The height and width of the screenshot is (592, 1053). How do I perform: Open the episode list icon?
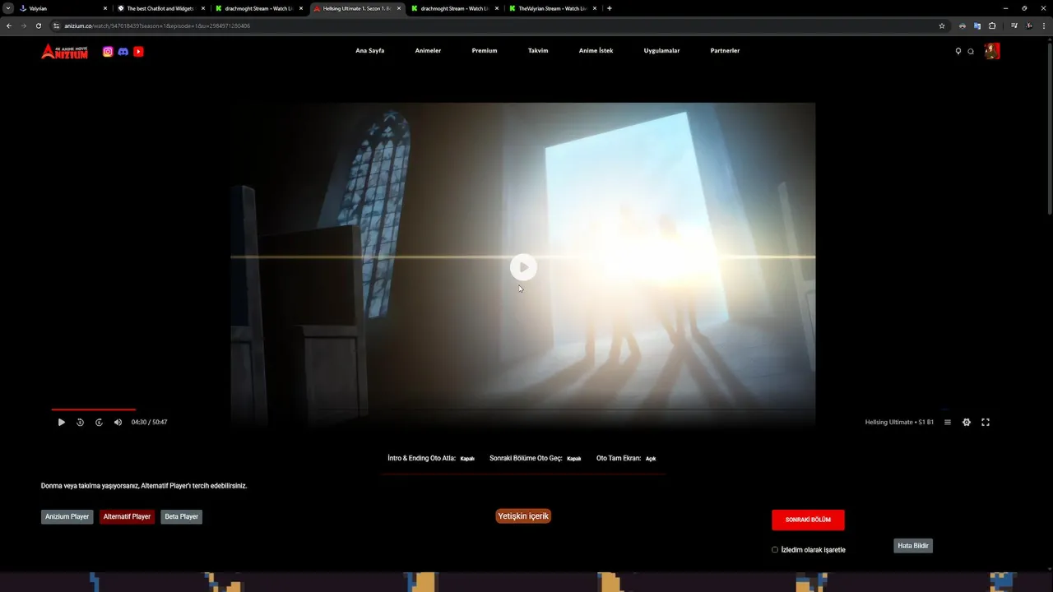point(948,422)
